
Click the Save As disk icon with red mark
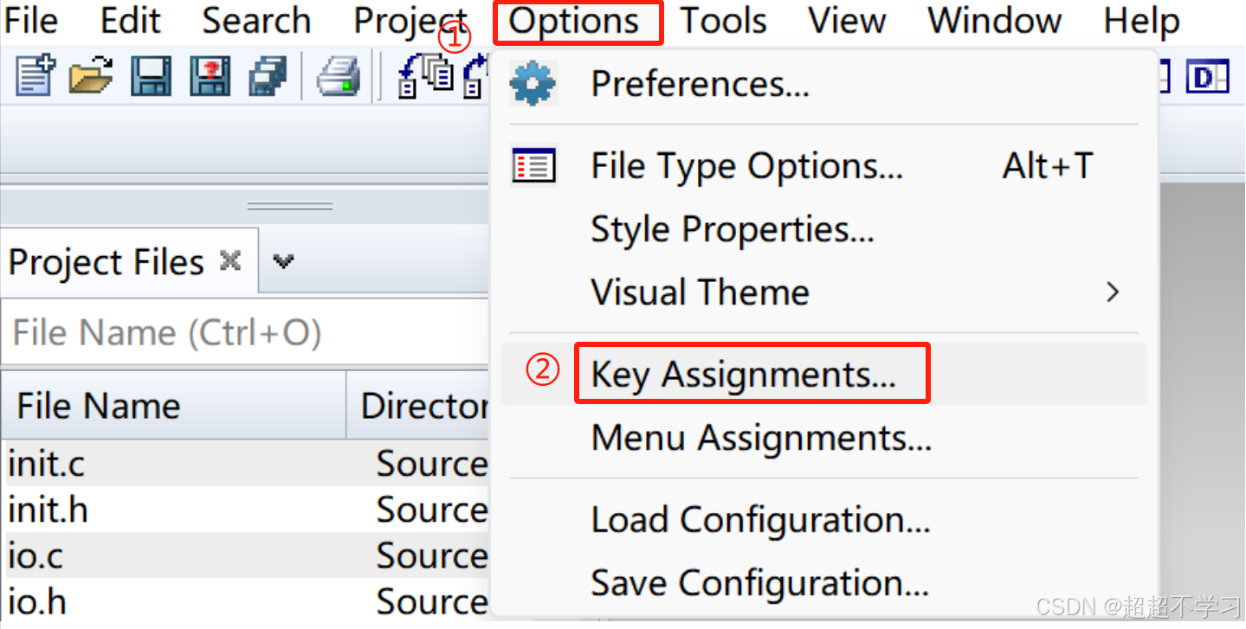(210, 76)
